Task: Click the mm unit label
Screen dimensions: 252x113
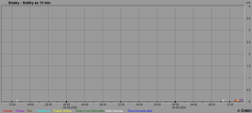Action: [x=248, y=3]
